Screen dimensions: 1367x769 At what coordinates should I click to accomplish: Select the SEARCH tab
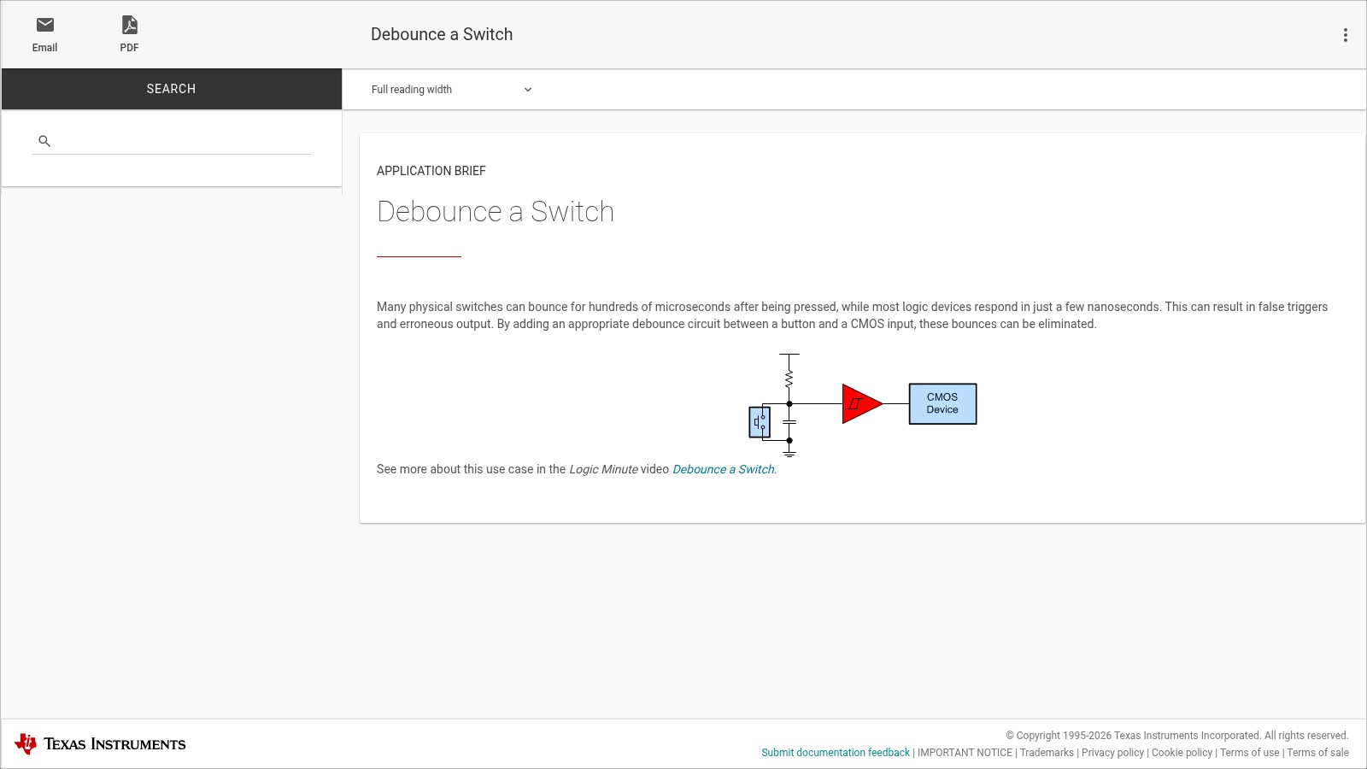[171, 89]
